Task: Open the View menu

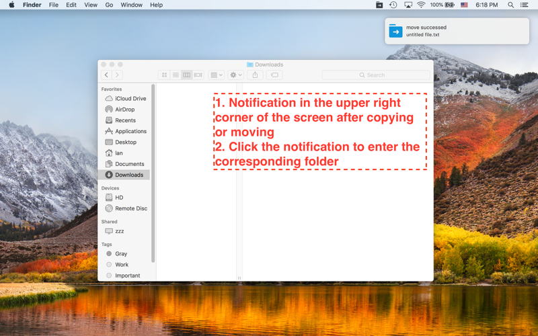Action: (91, 5)
